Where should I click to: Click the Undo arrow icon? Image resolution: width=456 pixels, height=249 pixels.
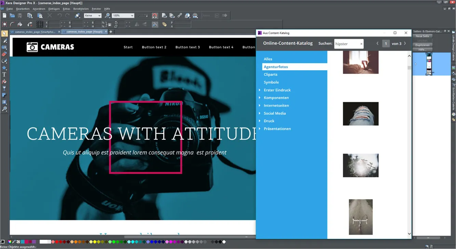click(x=59, y=15)
